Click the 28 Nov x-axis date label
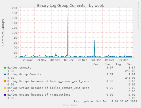 pos(28,60)
